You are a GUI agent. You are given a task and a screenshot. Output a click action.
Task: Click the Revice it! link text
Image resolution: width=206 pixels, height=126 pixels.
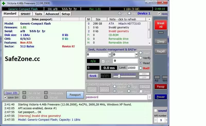68,46
